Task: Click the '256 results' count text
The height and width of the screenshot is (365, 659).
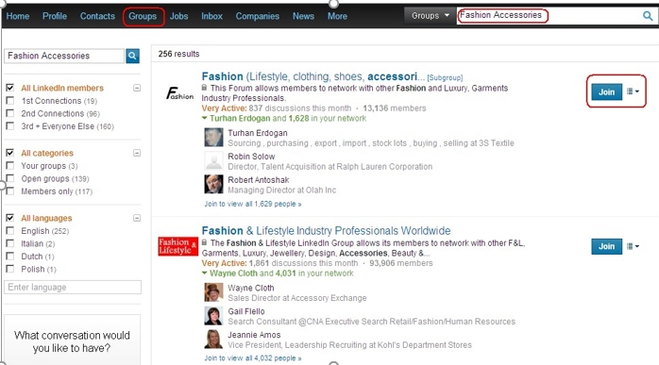Action: [178, 54]
